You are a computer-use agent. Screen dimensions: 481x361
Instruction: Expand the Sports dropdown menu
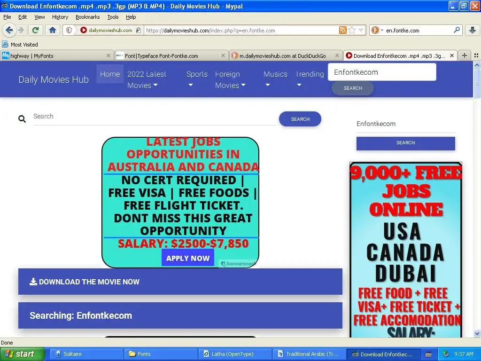197,79
